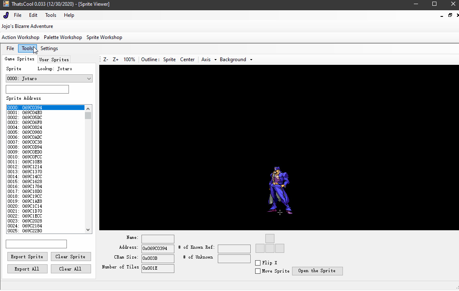459x291 pixels.
Task: Open the File menu in top menu bar
Action: 18,15
